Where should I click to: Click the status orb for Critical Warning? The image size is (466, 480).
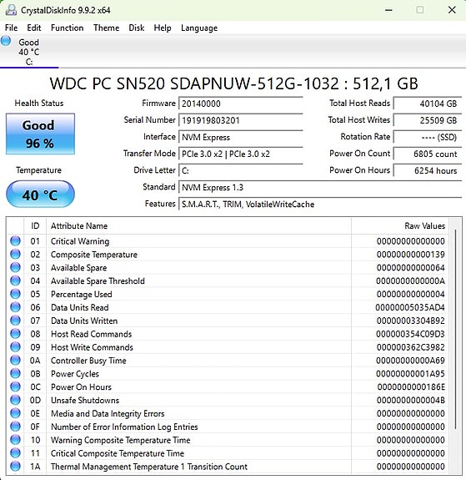(x=15, y=241)
